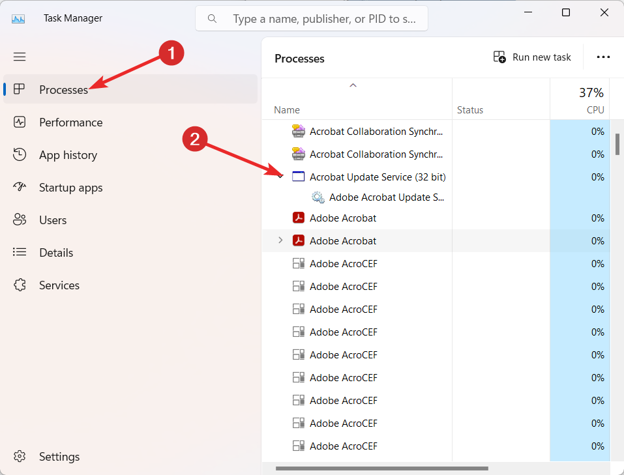The image size is (624, 475).
Task: Click the Startup apps icon
Action: tap(20, 188)
